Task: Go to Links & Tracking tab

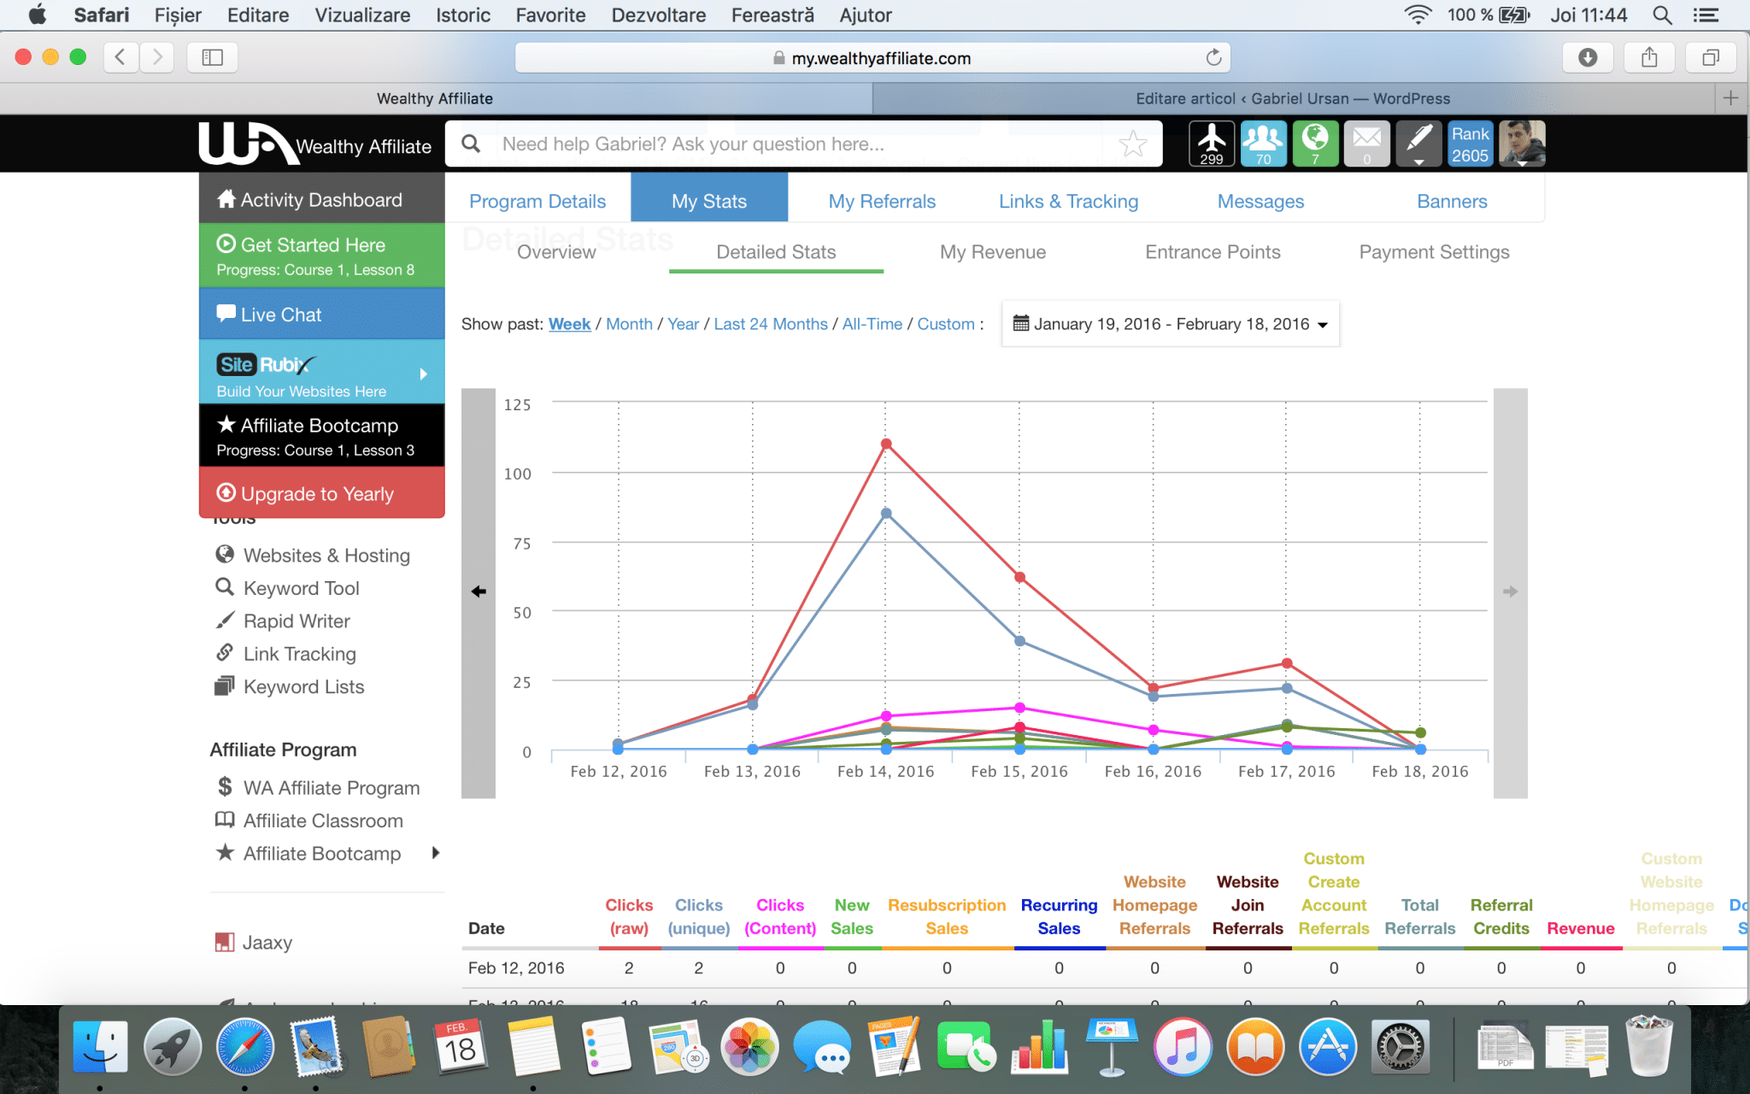Action: pyautogui.click(x=1068, y=201)
